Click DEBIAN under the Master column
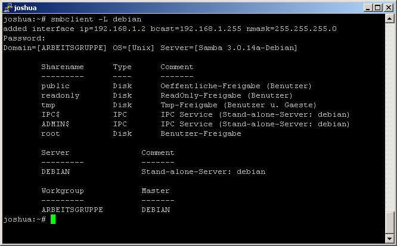Viewport: 397px width, 246px height. click(x=156, y=210)
